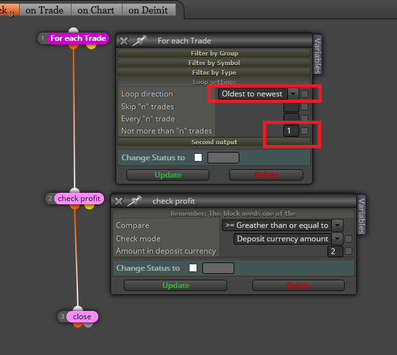Pin the check profit panel
Image resolution: width=397 pixels, height=355 pixels.
(x=135, y=201)
